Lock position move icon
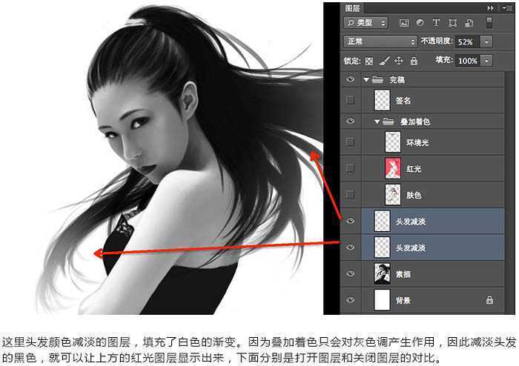The width and height of the screenshot is (519, 366). point(399,61)
